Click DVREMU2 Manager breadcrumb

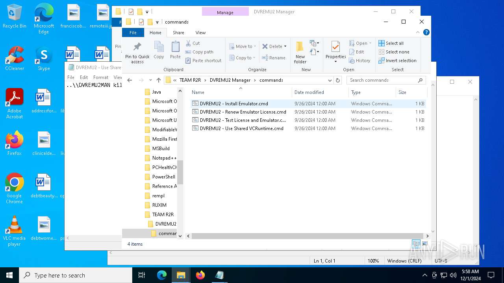[x=230, y=80]
